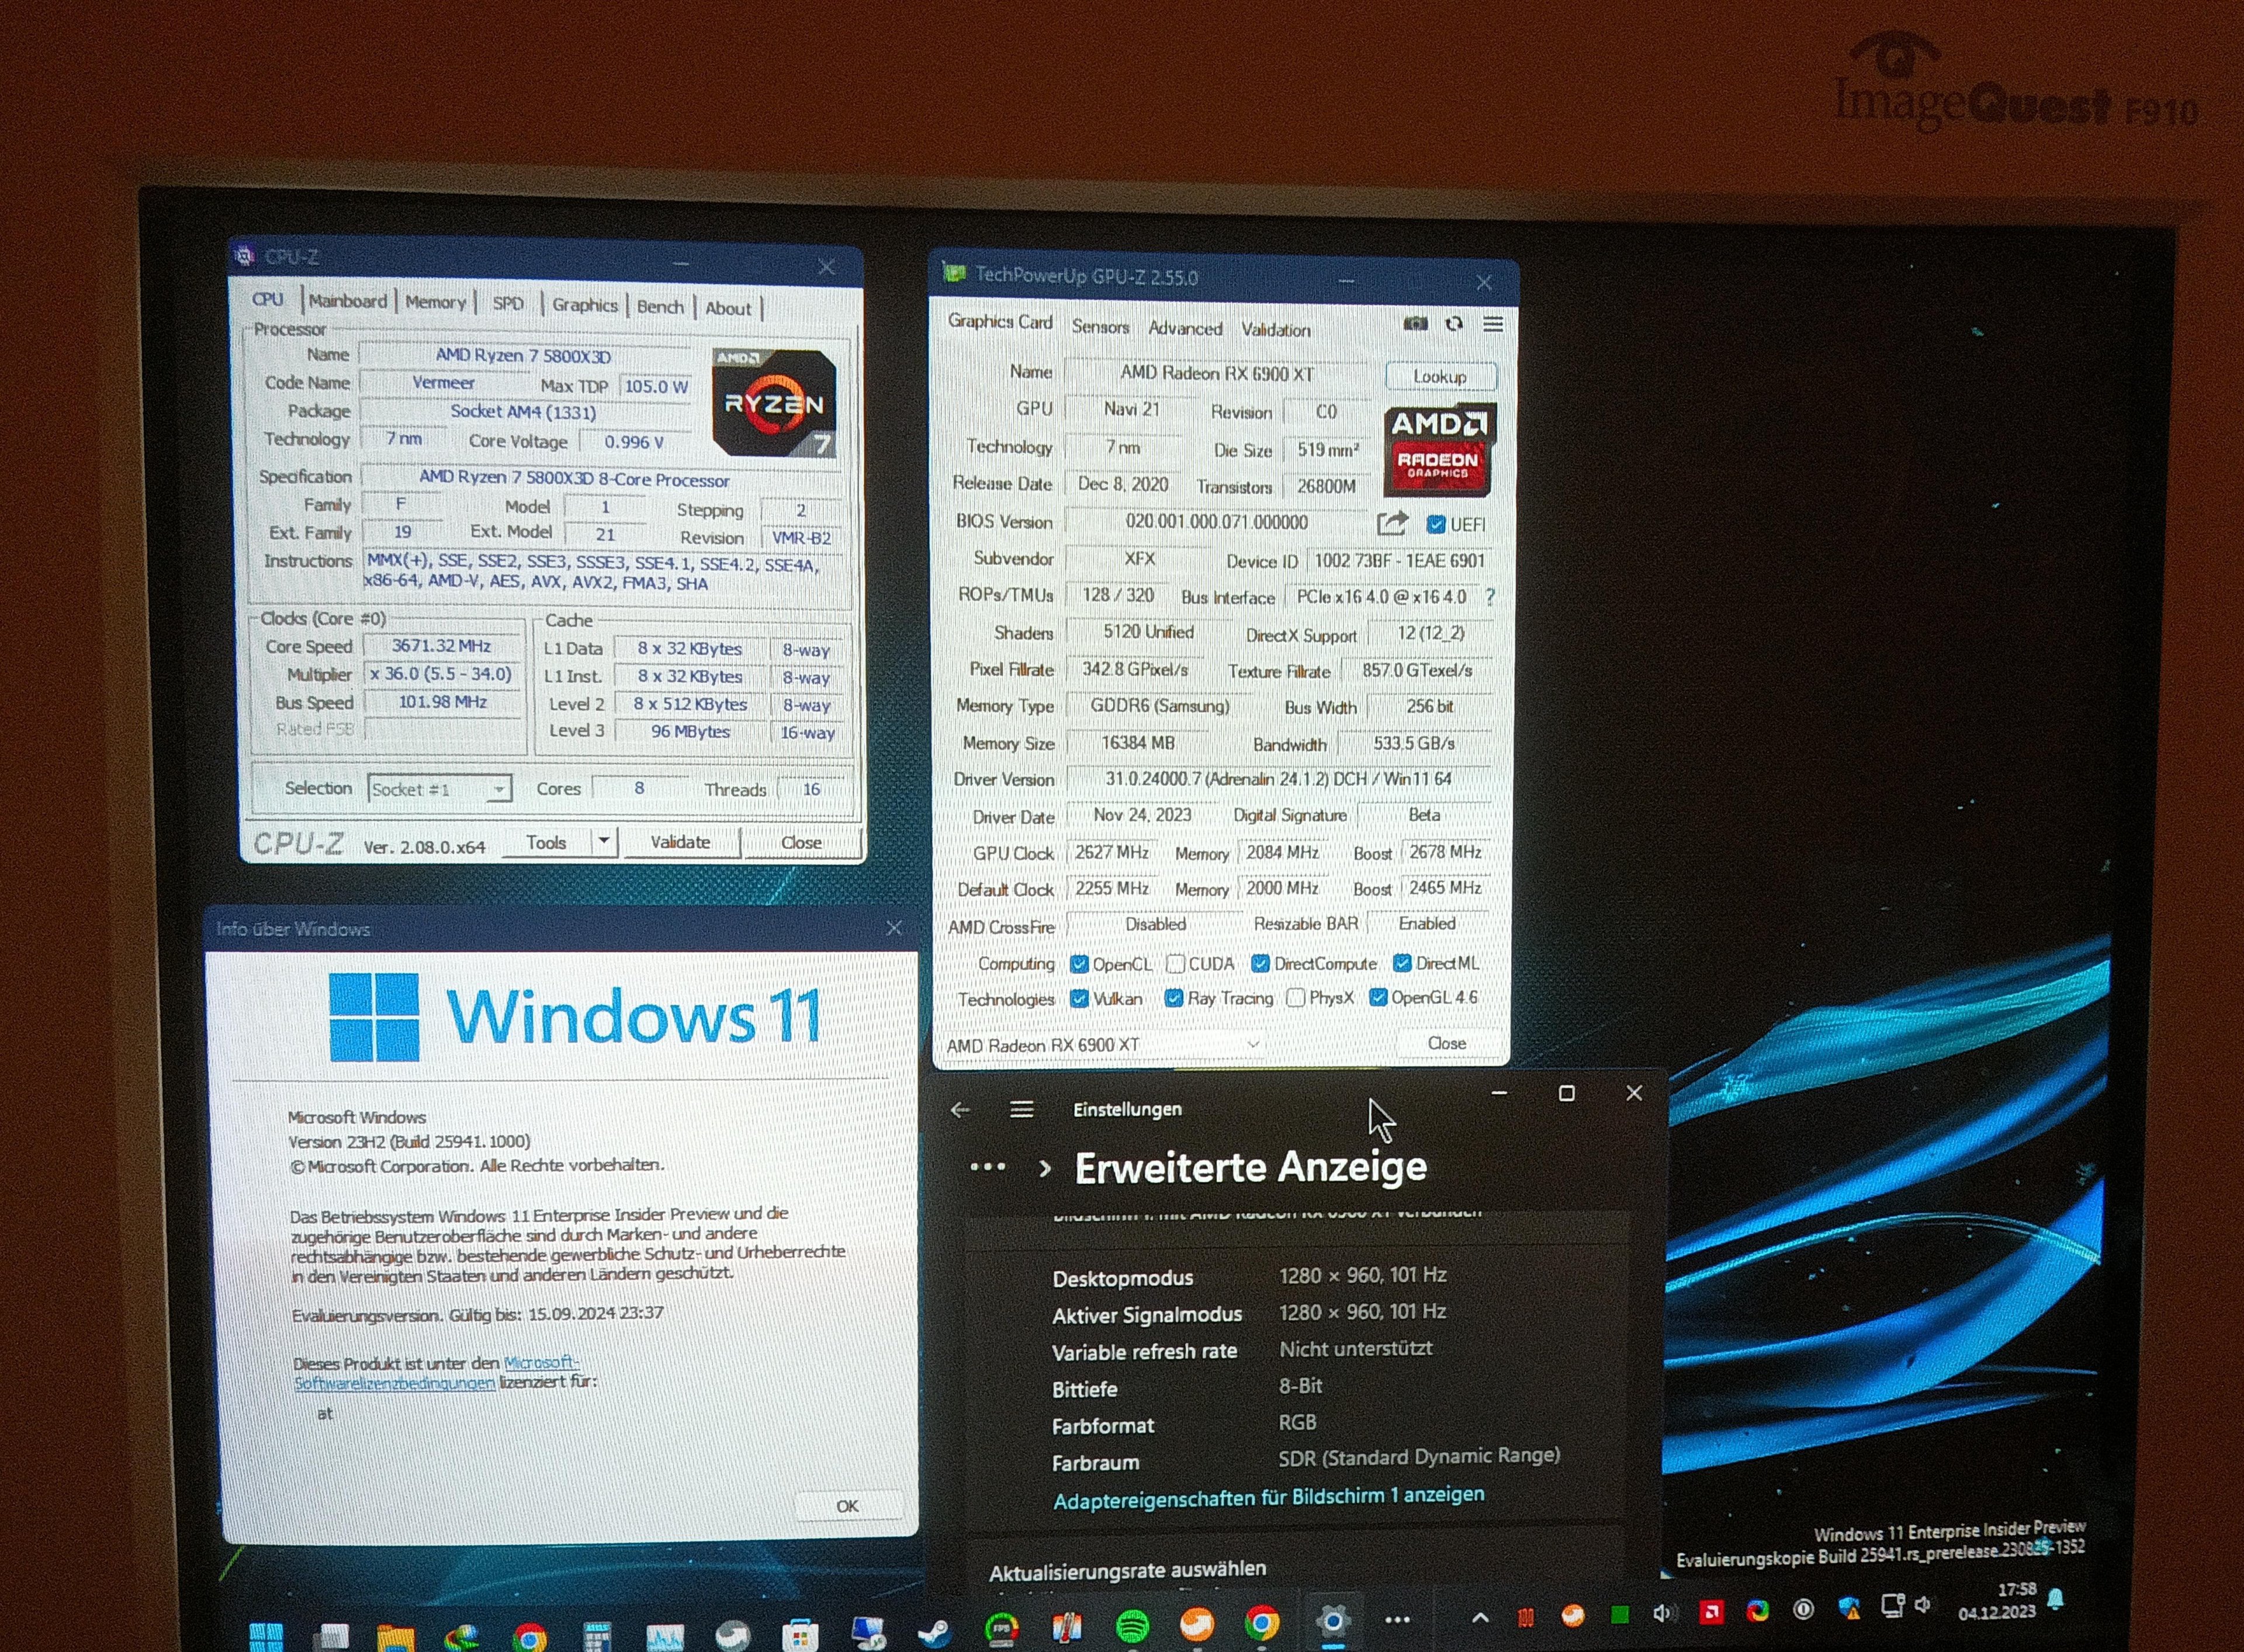Screen dimensions: 2244x1652
Task: Toggle the CUDA checkbox
Action: (x=1176, y=964)
